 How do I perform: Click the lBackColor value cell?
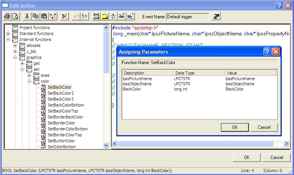pos(234,89)
